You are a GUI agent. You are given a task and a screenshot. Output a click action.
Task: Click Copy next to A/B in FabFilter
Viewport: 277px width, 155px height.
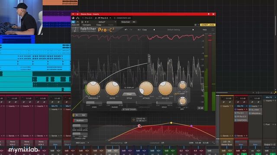click(145, 30)
